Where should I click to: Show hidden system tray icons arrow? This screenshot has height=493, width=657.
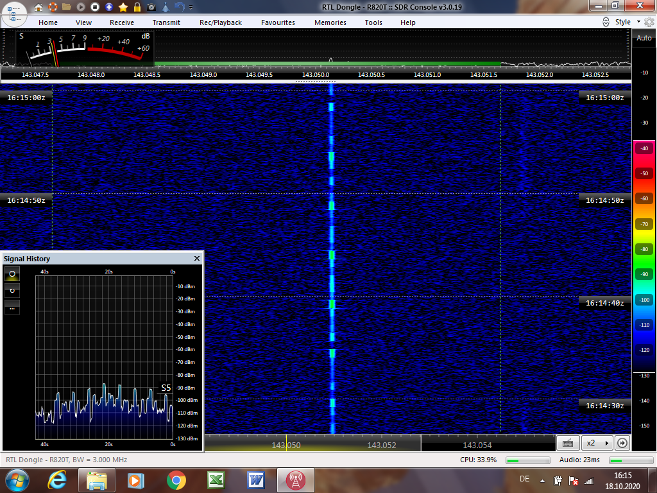point(542,481)
